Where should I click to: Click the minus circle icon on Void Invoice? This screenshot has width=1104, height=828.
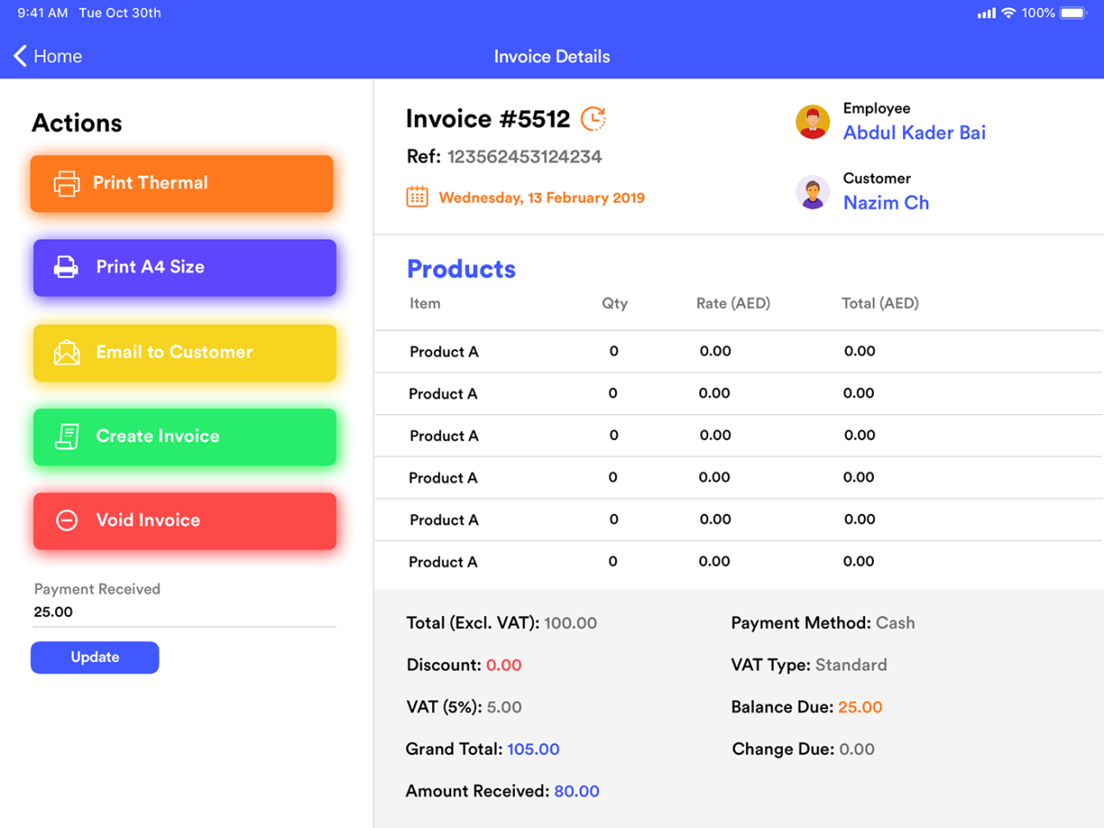pyautogui.click(x=66, y=520)
